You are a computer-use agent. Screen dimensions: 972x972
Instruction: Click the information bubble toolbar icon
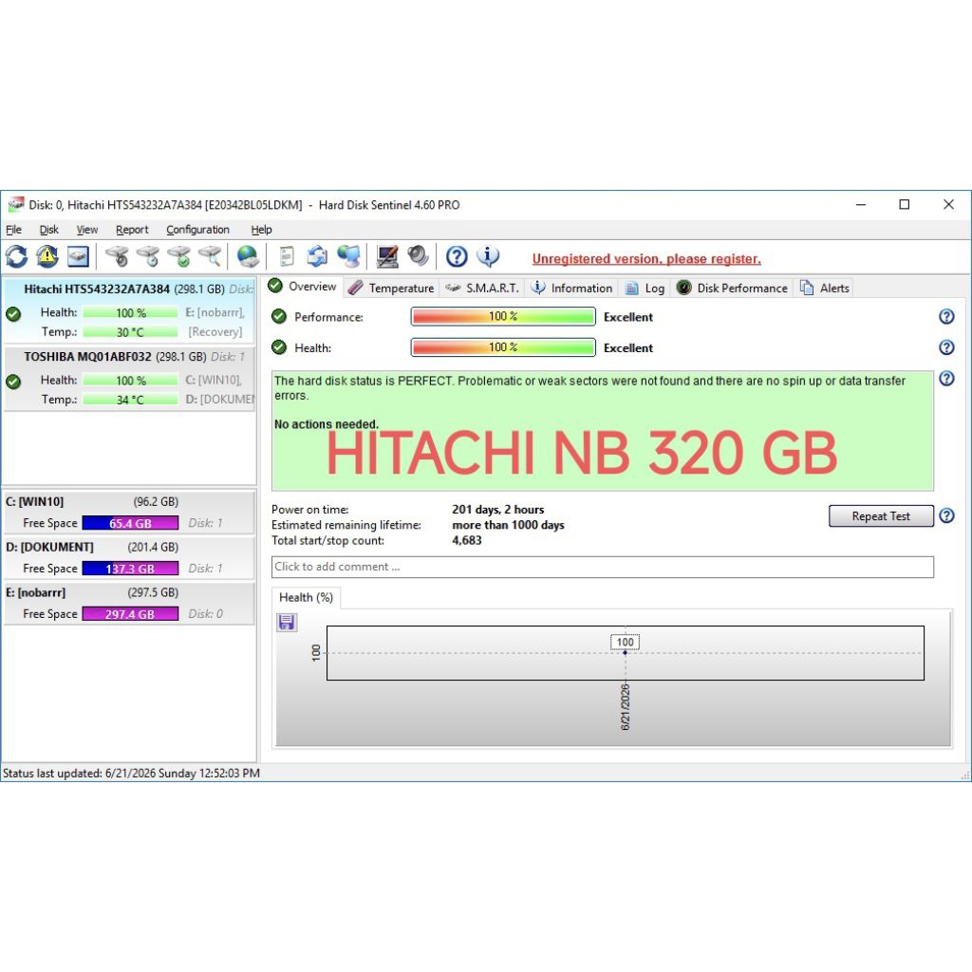[x=488, y=256]
